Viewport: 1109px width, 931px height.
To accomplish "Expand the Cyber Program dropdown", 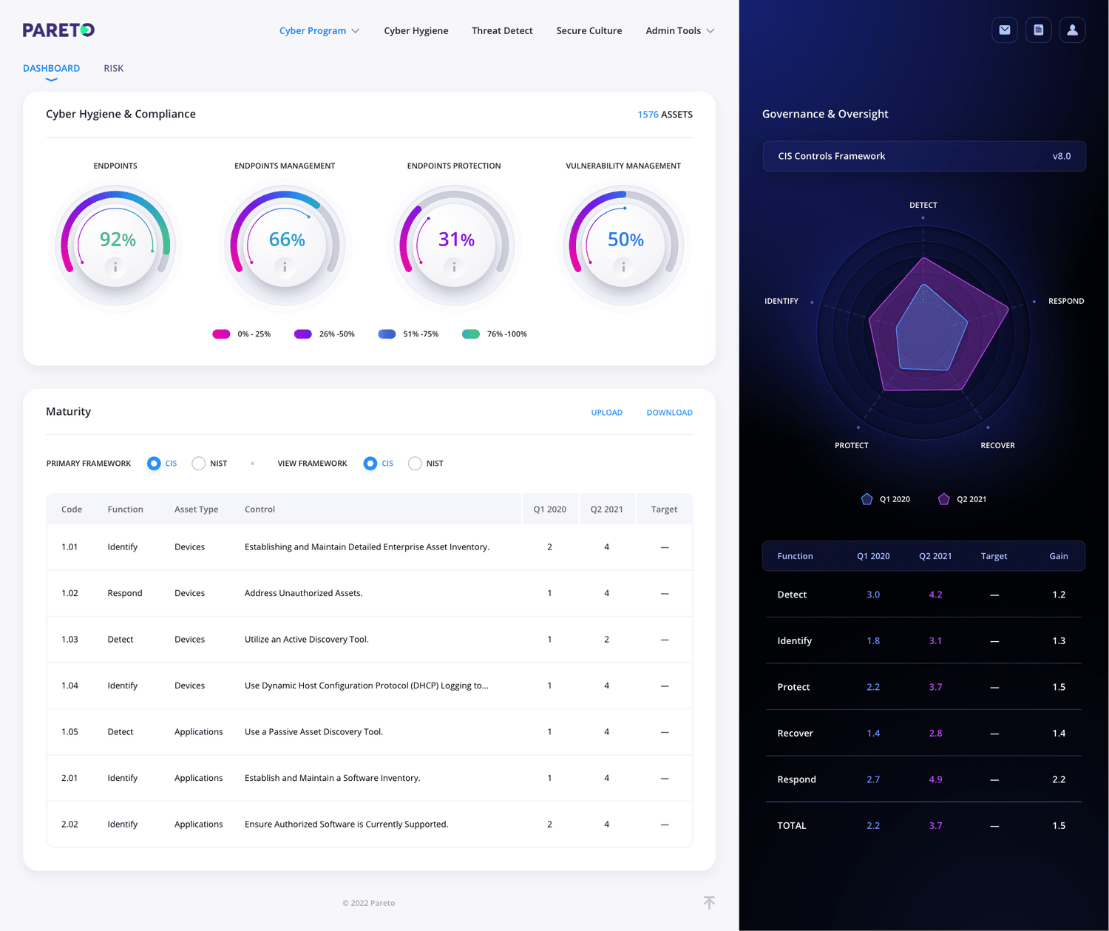I will [x=319, y=30].
